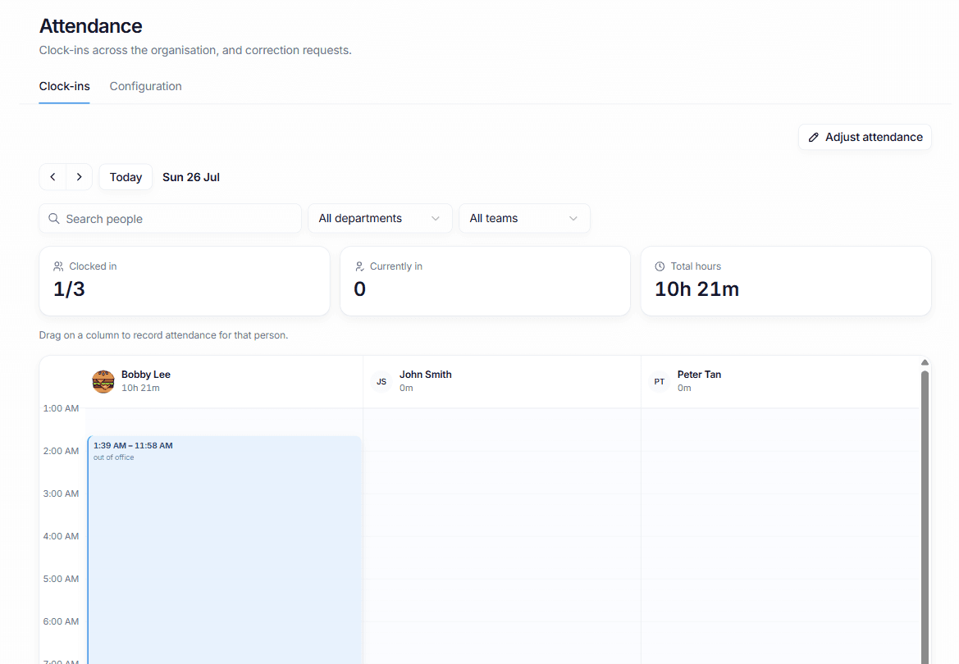Click the pencil icon on Adjust attendance

click(814, 138)
